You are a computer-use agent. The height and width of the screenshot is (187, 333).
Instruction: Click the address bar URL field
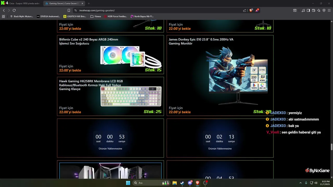pos(159,10)
